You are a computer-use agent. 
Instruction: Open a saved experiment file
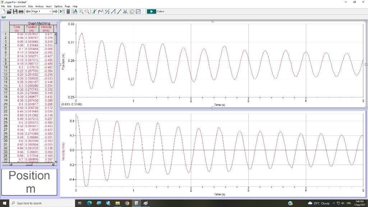pos(9,11)
